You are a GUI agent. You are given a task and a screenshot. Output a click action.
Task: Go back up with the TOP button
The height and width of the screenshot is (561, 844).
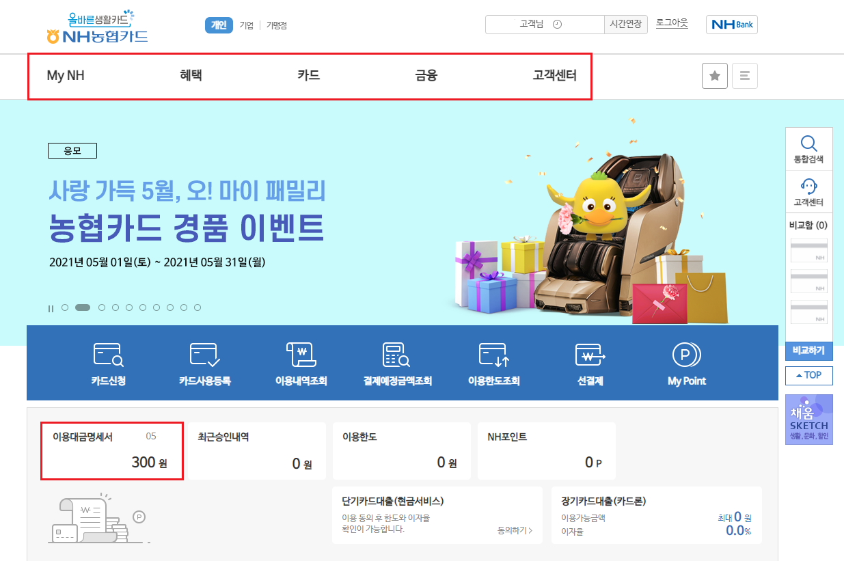pos(809,375)
